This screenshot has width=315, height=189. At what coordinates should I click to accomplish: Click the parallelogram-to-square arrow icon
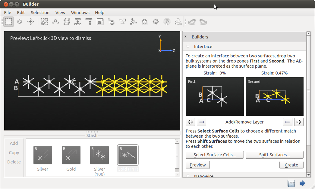122,22
